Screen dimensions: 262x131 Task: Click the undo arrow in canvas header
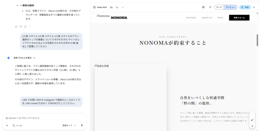117,7
